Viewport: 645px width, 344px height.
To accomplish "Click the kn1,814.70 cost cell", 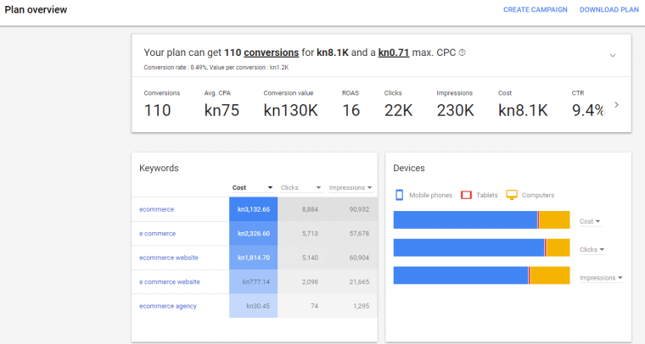I will tap(254, 258).
